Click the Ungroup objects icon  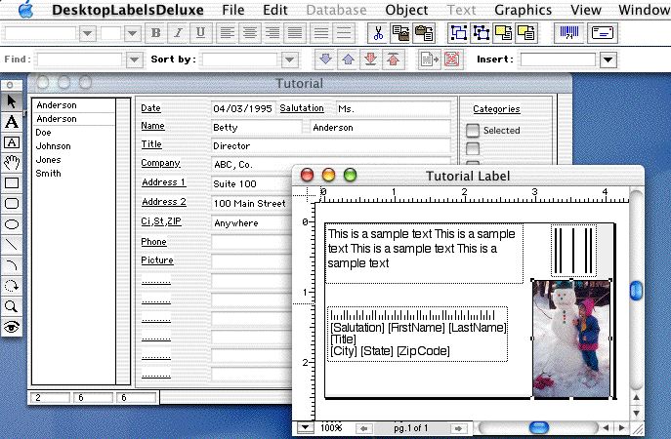pos(481,33)
